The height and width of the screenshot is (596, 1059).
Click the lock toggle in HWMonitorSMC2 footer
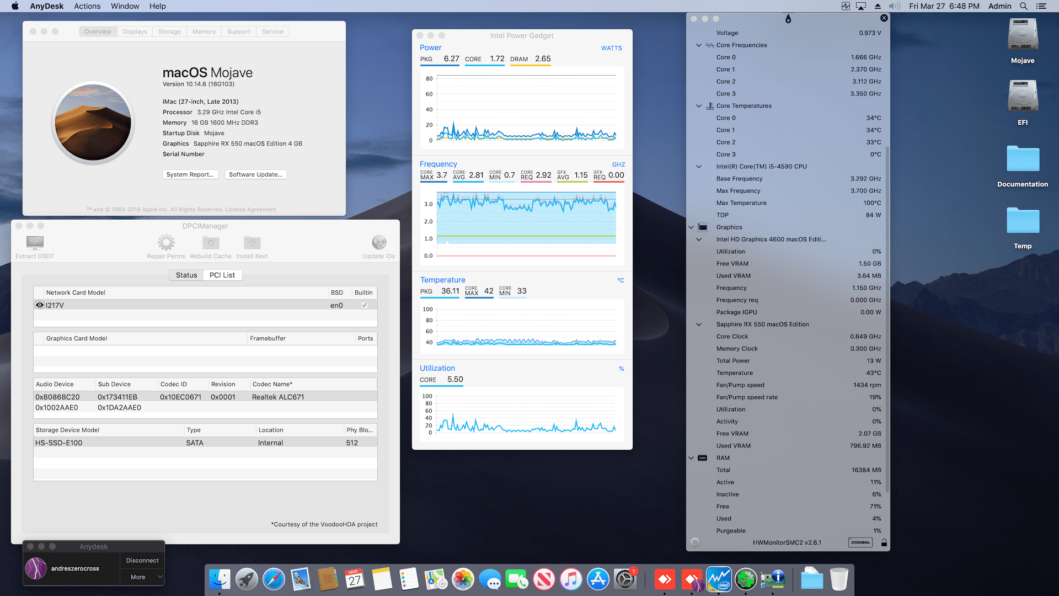(x=884, y=542)
